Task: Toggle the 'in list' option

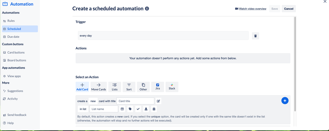Action: [83, 109]
